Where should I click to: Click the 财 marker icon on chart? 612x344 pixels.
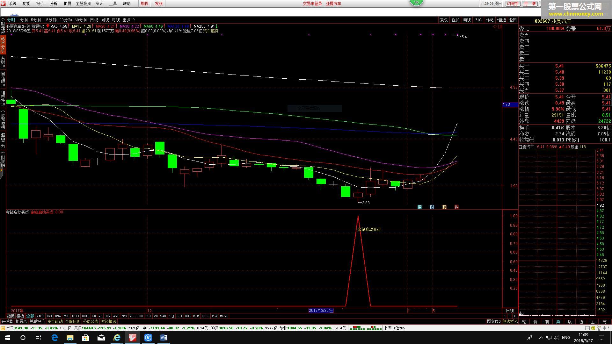[432, 207]
